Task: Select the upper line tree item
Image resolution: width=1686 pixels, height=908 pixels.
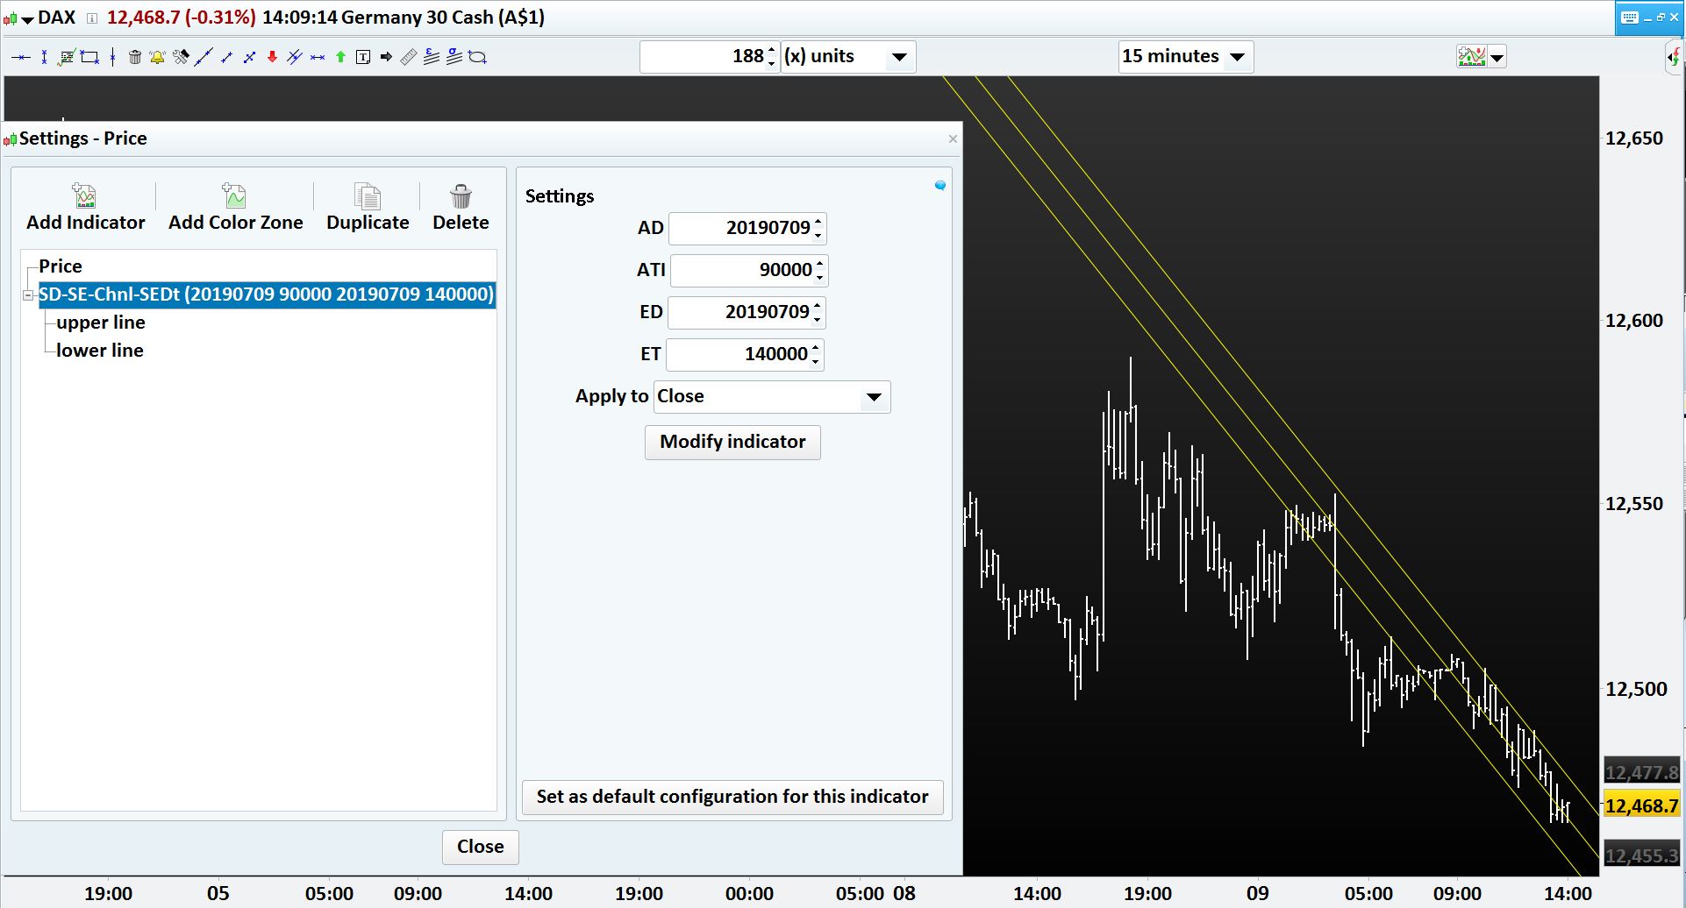Action: pyautogui.click(x=101, y=323)
